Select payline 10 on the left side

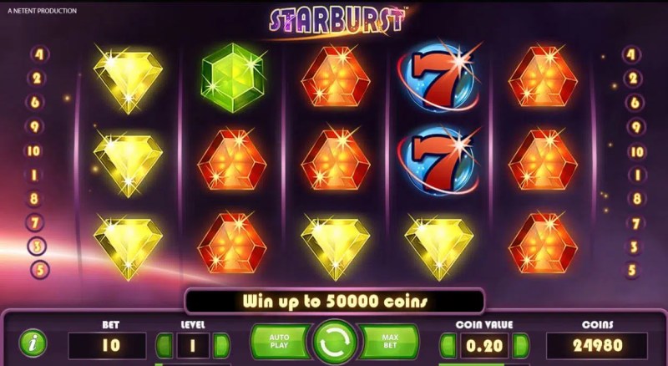(x=33, y=151)
